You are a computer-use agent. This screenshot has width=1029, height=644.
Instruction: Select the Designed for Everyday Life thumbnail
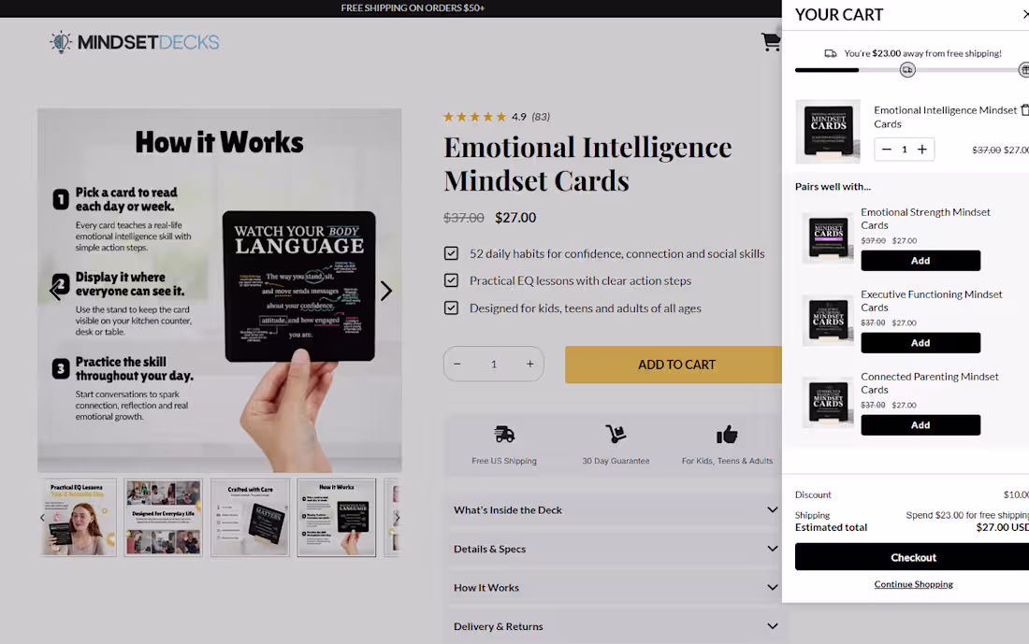[x=164, y=518]
